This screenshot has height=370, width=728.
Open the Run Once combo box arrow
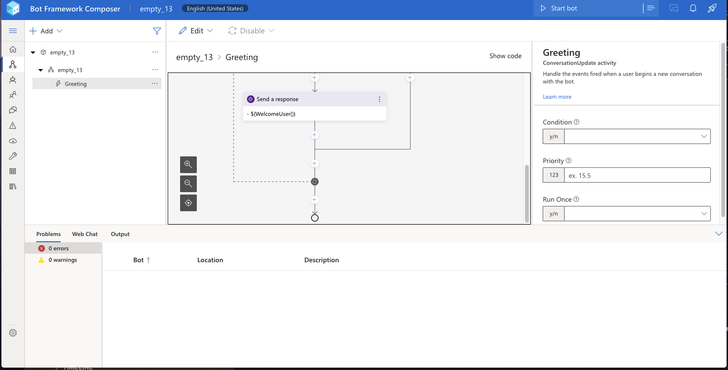[704, 214]
